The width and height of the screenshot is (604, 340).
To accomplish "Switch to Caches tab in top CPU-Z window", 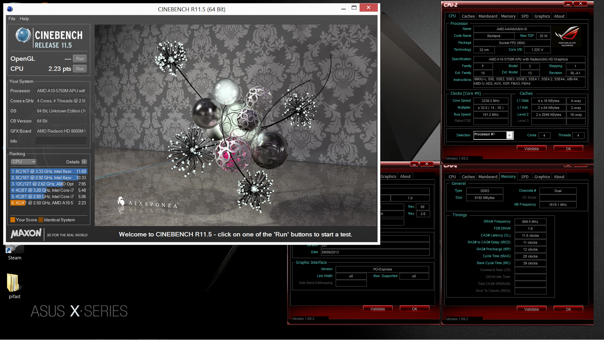I will click(468, 16).
